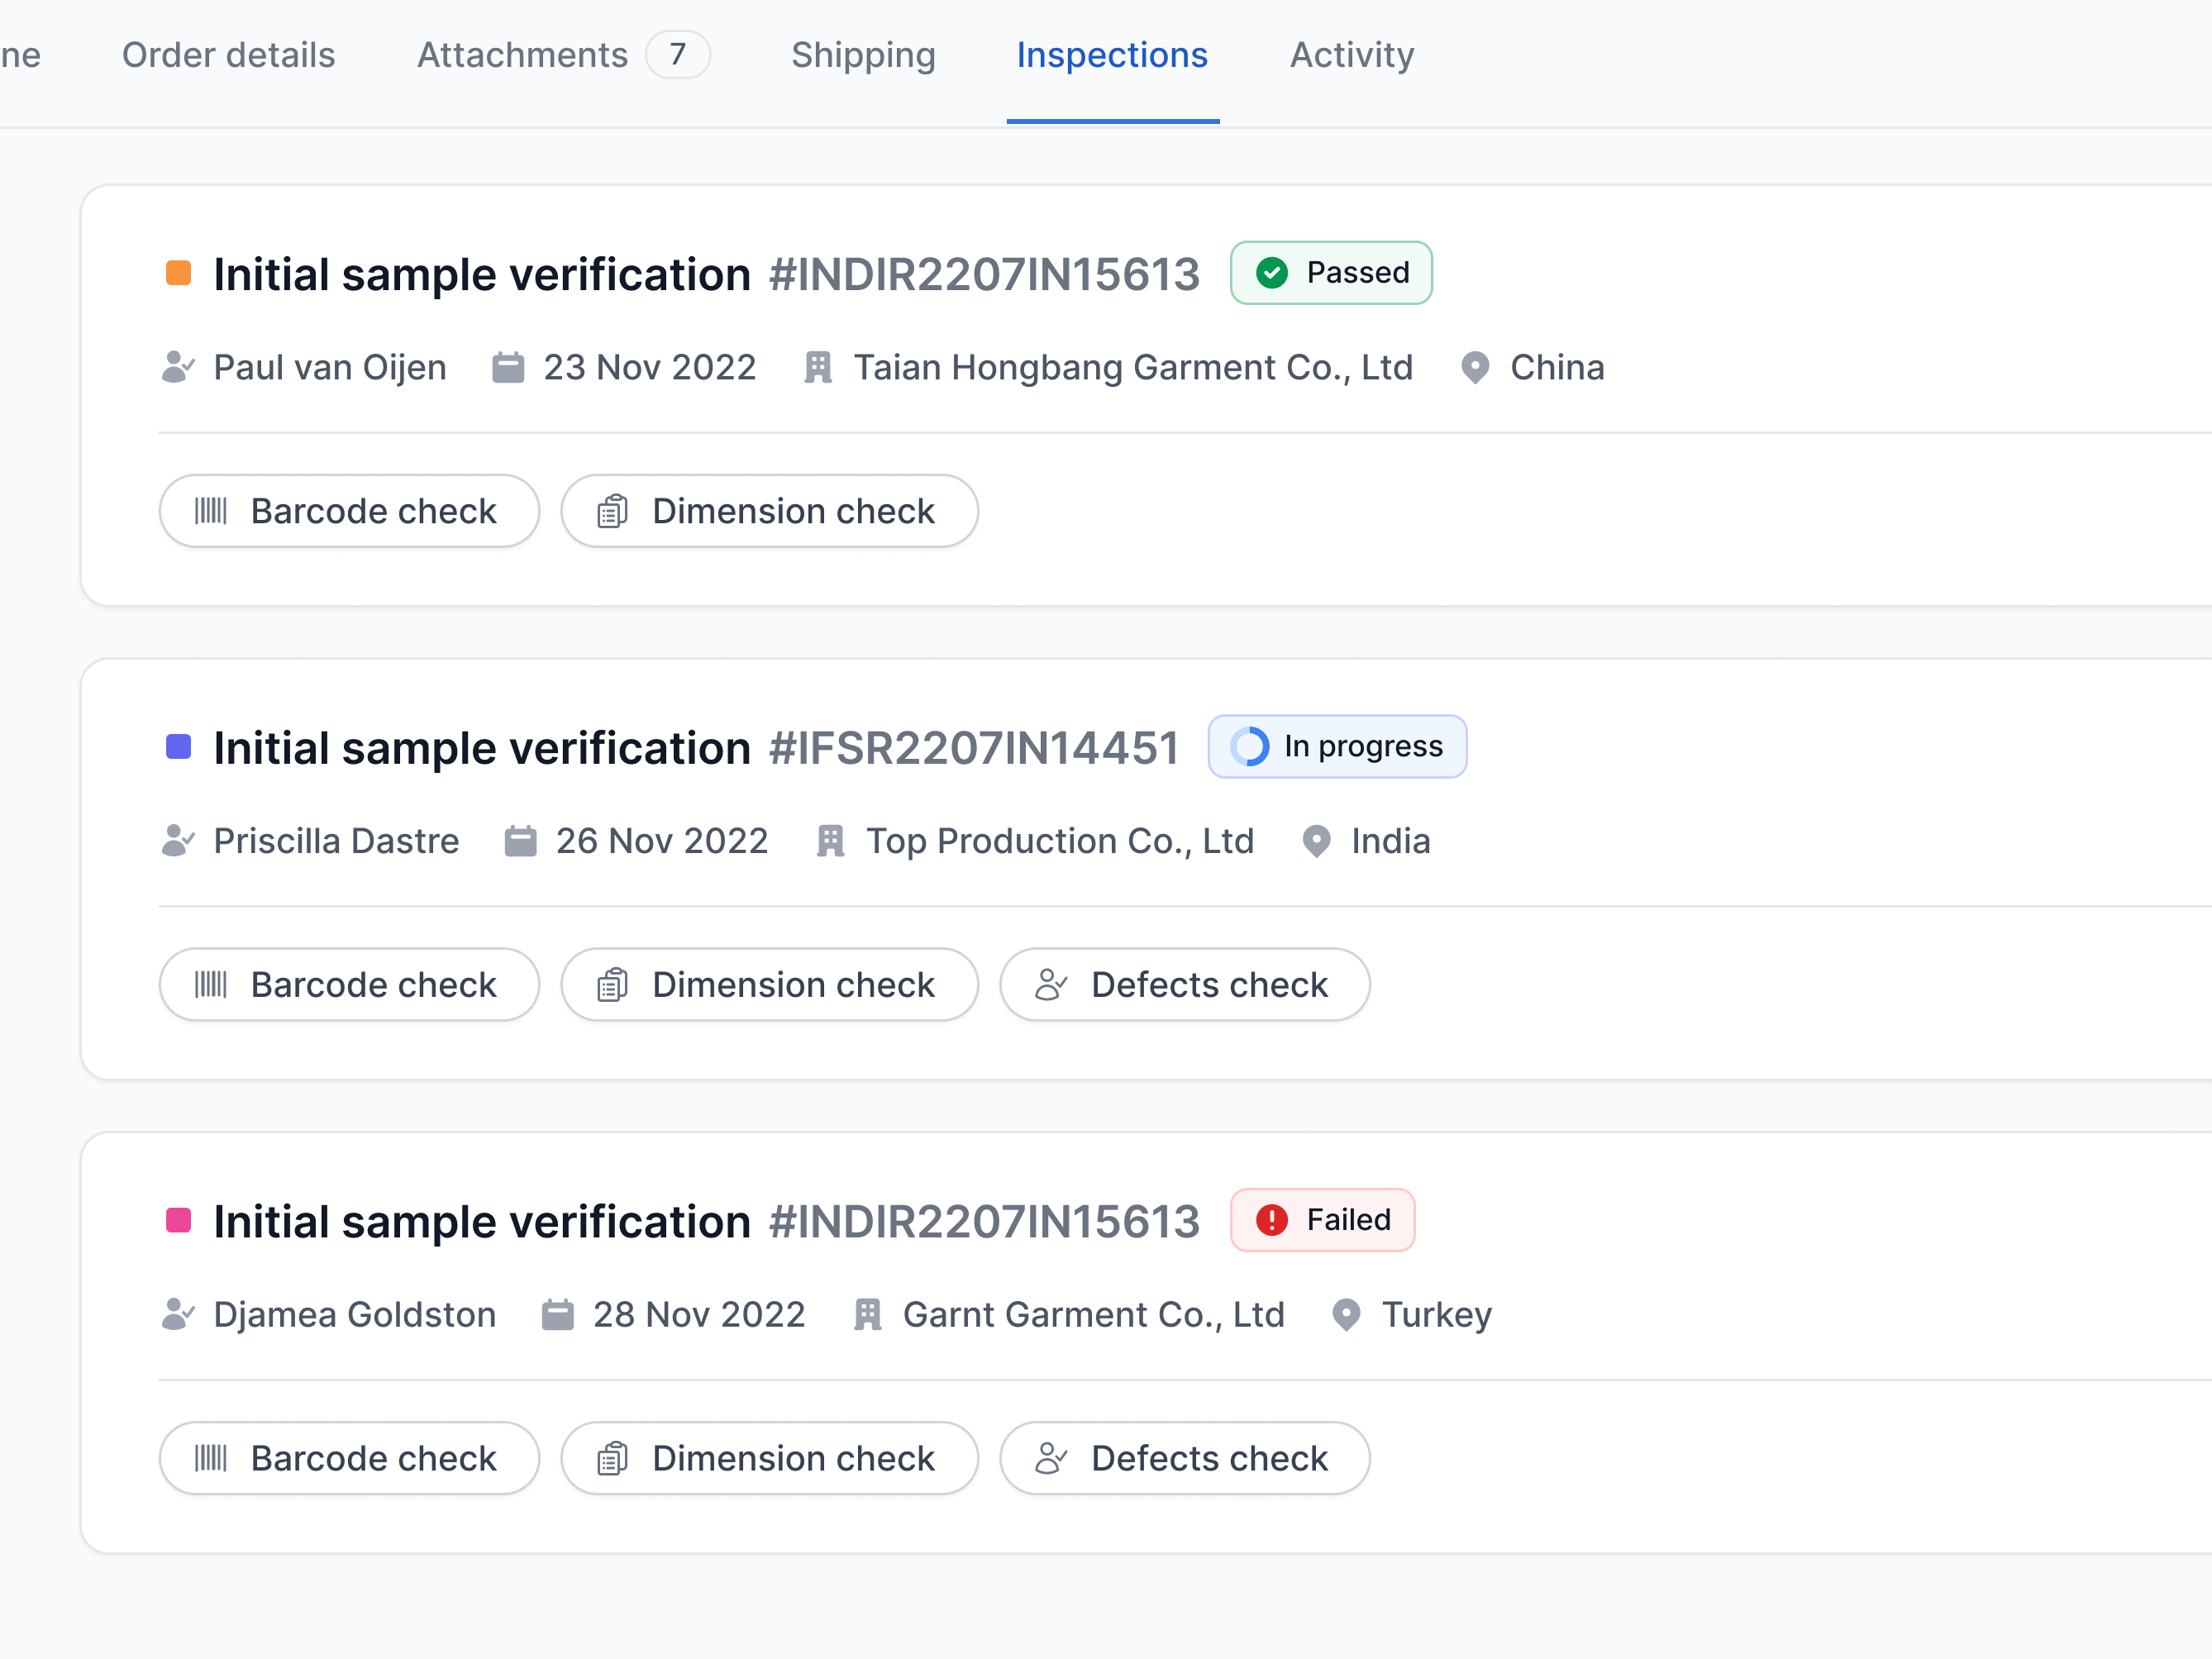Toggle the orange status square on the first inspection
The image size is (2212, 1659).
179,271
